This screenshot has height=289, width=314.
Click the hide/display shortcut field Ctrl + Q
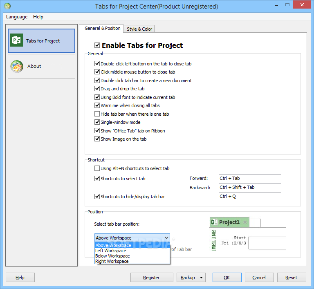pos(250,197)
